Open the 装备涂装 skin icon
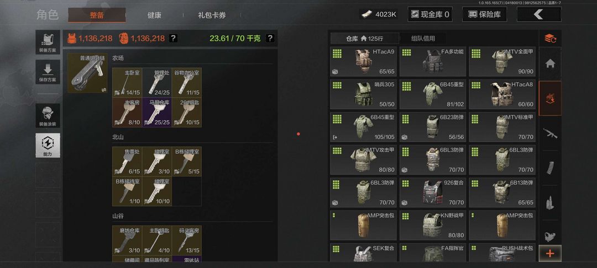 [x=48, y=116]
